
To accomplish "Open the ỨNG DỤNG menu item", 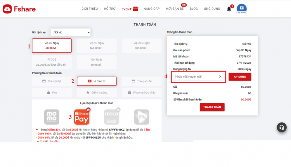I will [212, 9].
